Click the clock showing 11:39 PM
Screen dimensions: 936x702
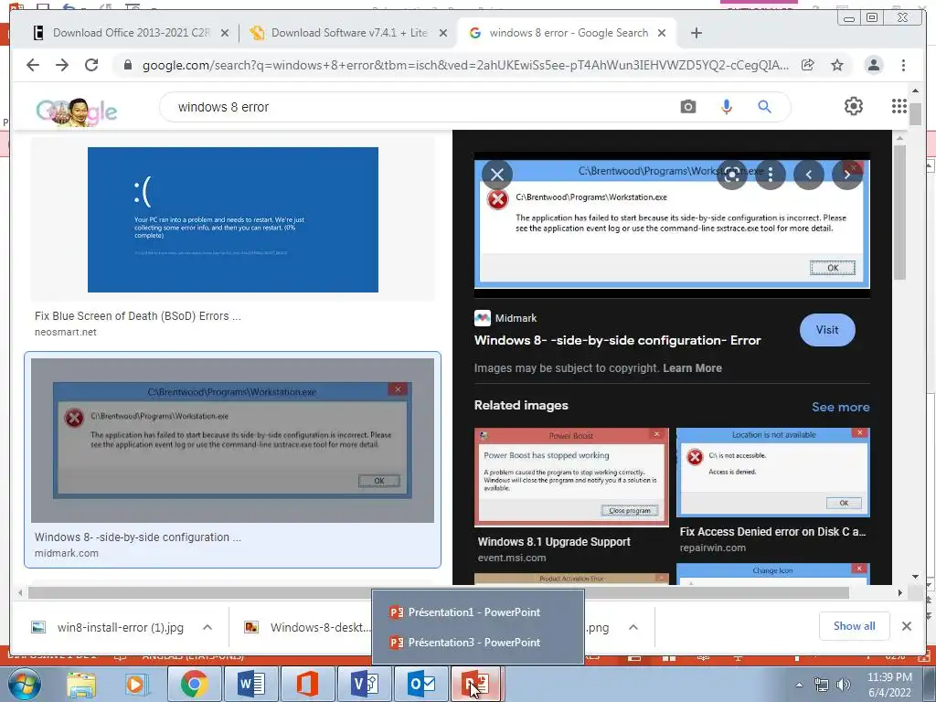[x=888, y=677]
